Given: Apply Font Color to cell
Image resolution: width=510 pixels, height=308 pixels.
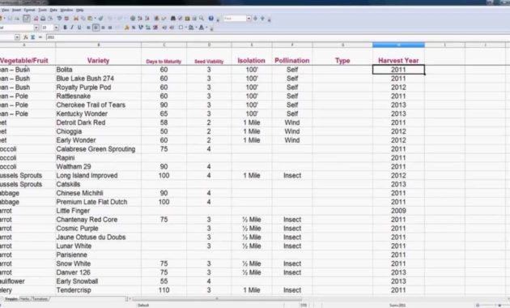Looking at the screenshot, I should point(202,28).
